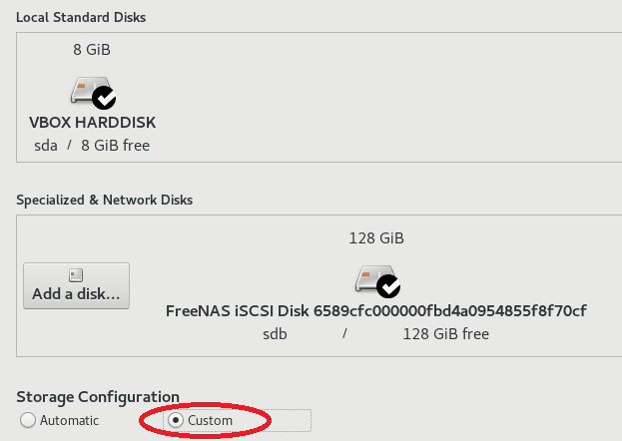Click the small icon inside Add a disk button
622x441 pixels.
[x=76, y=274]
